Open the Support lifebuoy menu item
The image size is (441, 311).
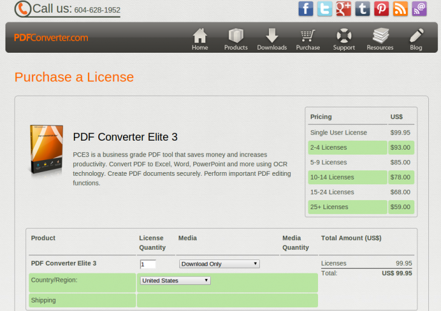[344, 39]
